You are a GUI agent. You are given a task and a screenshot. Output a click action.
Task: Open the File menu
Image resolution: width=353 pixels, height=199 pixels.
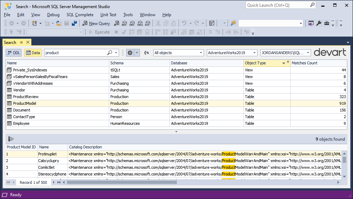7,15
